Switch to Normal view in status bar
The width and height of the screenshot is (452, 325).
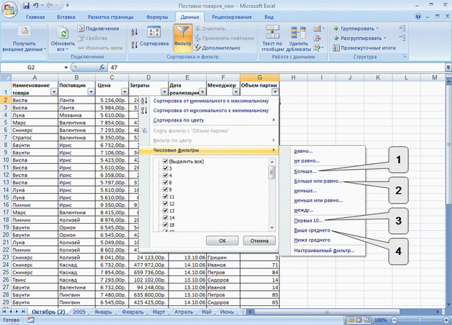[x=351, y=320]
